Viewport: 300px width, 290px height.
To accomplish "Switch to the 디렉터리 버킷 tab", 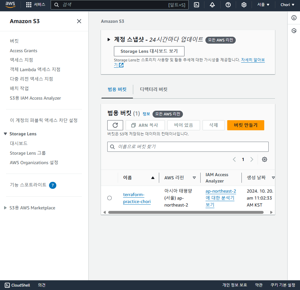I will (153, 89).
